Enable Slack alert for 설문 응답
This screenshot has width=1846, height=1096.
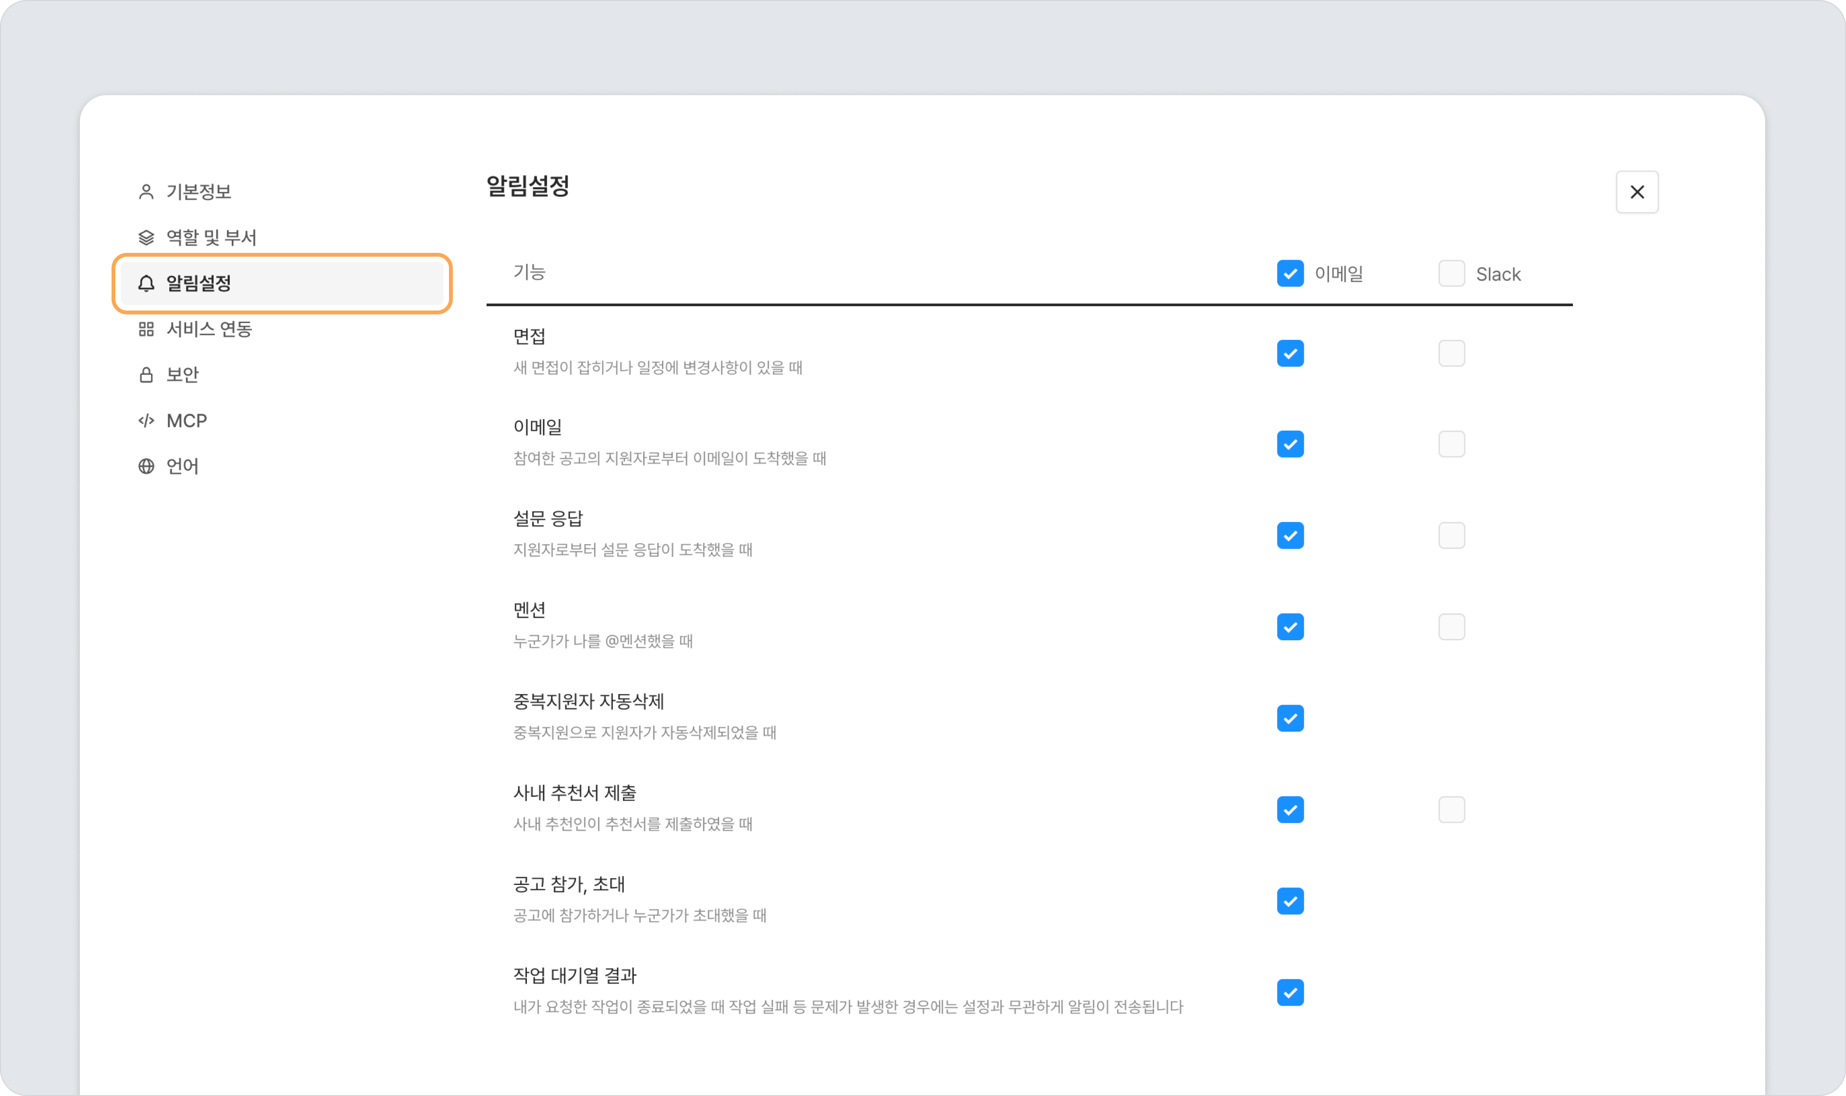pos(1452,536)
